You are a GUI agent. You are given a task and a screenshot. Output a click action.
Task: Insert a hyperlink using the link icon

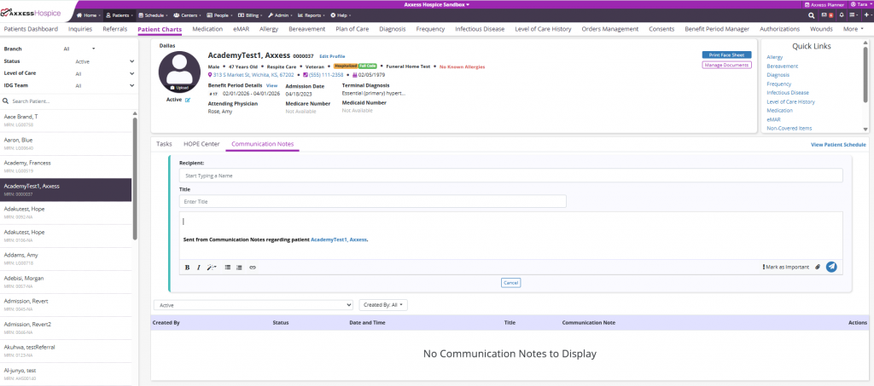coord(253,267)
